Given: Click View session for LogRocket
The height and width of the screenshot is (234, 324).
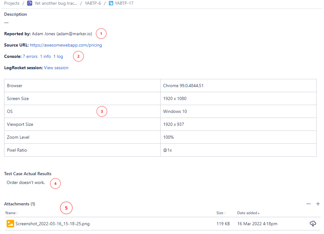Looking at the screenshot, I should (x=56, y=68).
